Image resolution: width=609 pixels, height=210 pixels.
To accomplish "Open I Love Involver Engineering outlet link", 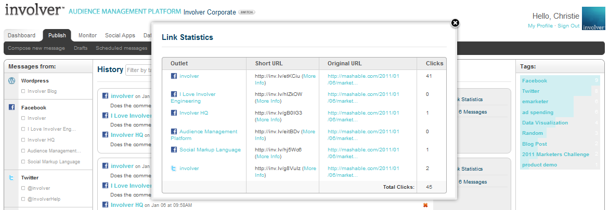I will [x=193, y=97].
